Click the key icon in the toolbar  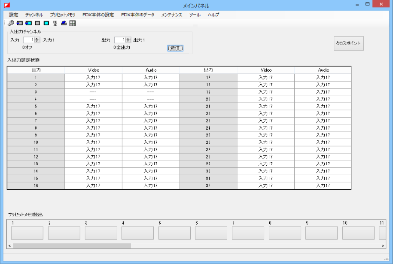pyautogui.click(x=11, y=23)
